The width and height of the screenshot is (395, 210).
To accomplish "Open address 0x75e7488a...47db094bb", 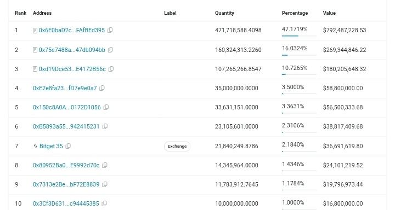I will 72,50.
